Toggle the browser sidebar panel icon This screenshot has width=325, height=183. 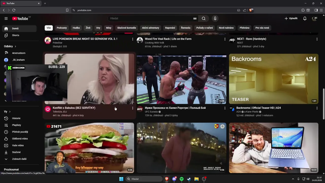pos(316,10)
